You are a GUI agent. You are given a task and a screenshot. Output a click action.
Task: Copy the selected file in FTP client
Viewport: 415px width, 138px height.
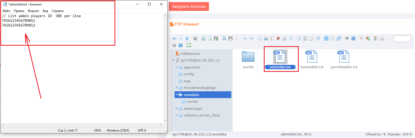260,38
